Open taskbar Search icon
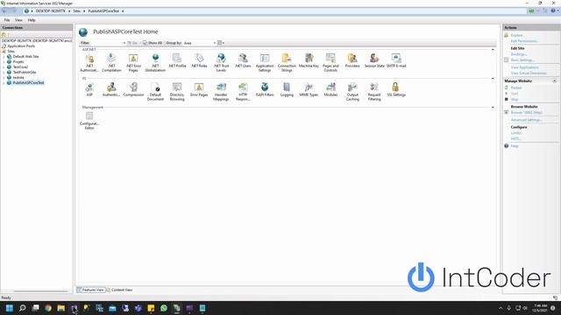This screenshot has height=315, width=561. pyautogui.click(x=22, y=308)
